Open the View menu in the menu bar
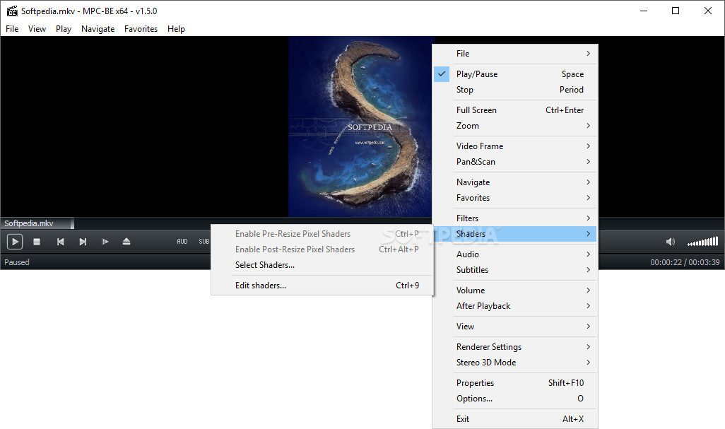This screenshot has width=725, height=429. click(x=37, y=29)
